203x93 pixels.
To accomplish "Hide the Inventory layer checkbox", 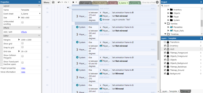I will point(165,46).
